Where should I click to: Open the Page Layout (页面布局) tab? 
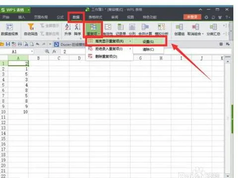41,17
